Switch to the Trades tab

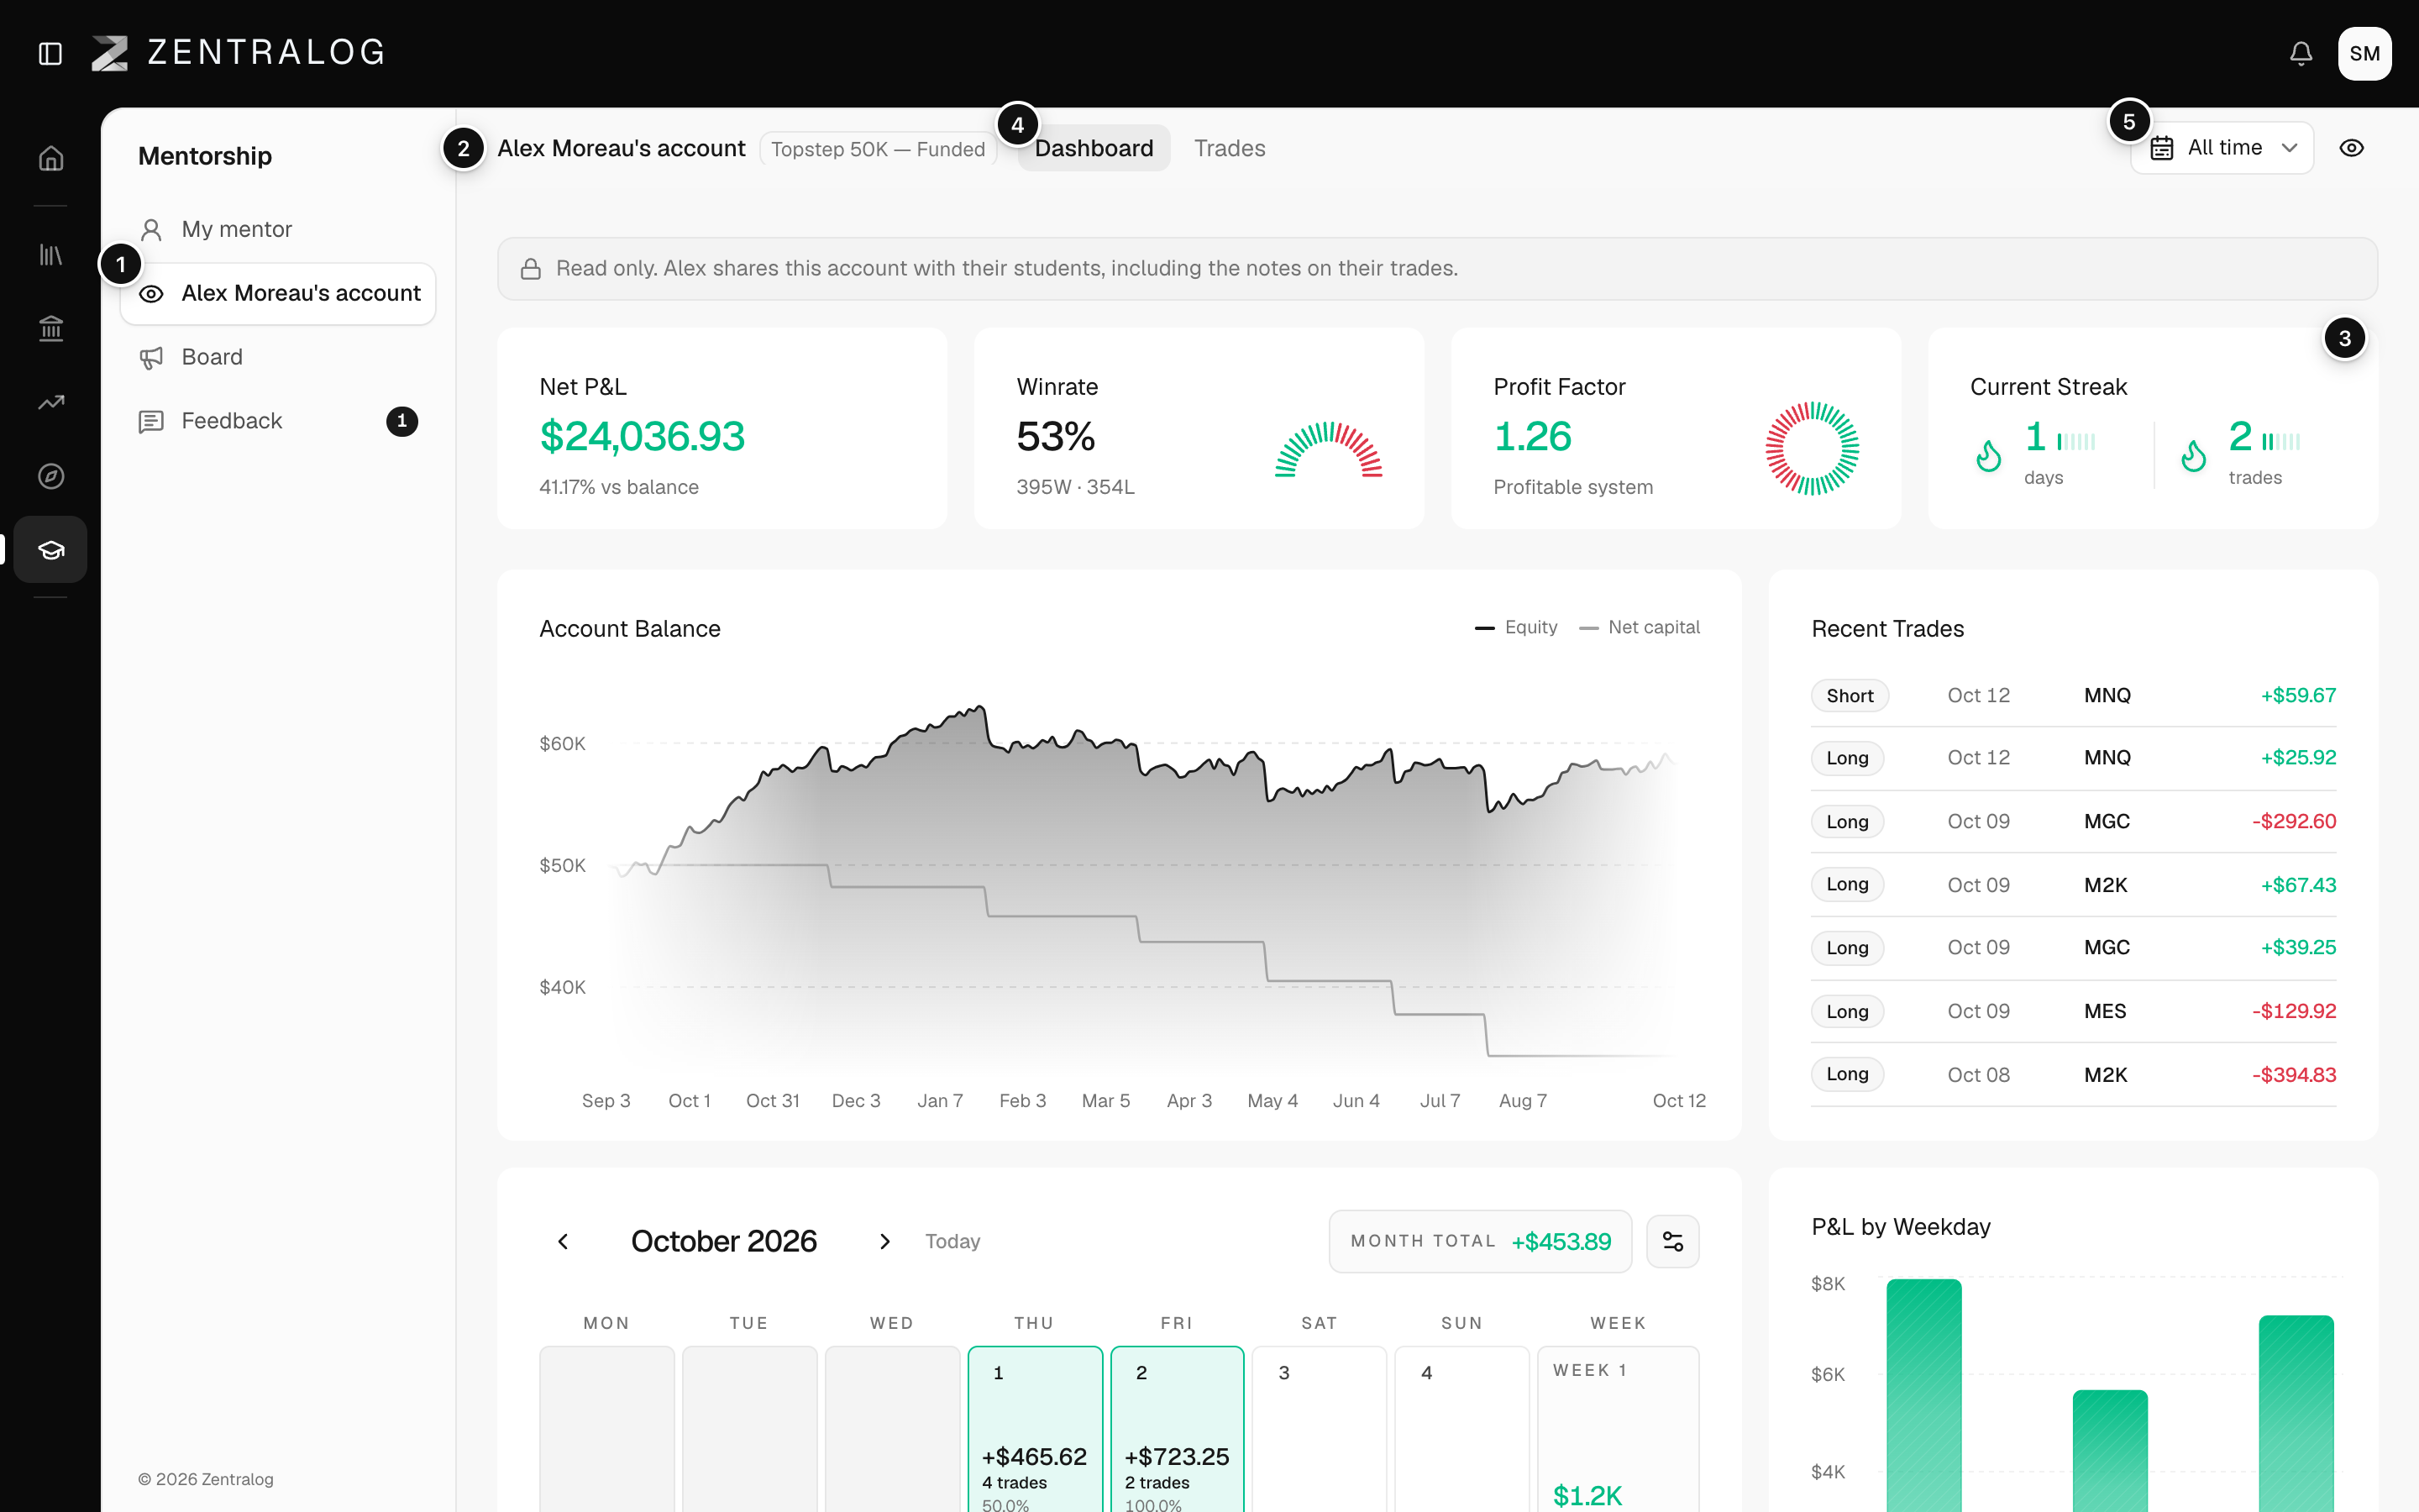tap(1230, 148)
